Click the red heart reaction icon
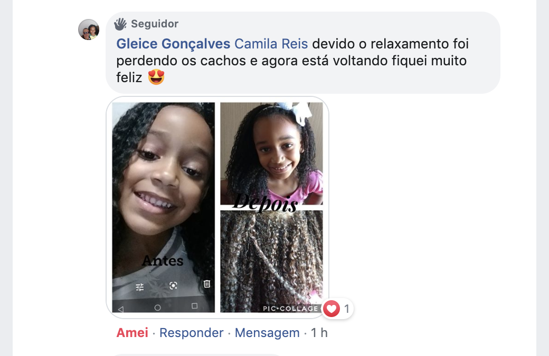 tap(331, 309)
